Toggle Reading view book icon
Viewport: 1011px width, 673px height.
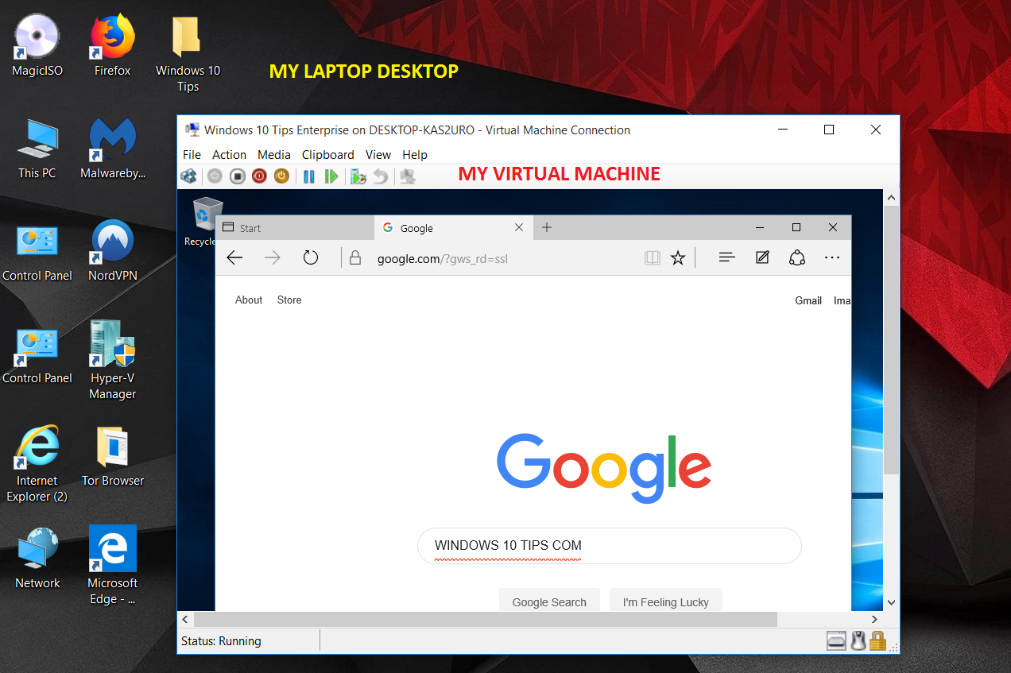[653, 258]
